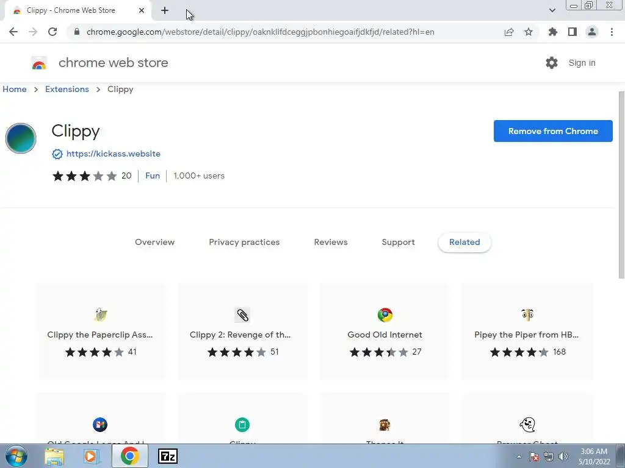Image resolution: width=625 pixels, height=468 pixels.
Task: Go back using the browser back arrow
Action: pyautogui.click(x=13, y=32)
